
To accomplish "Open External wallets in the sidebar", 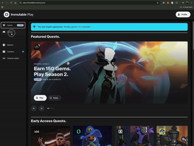I will (x=13, y=58).
